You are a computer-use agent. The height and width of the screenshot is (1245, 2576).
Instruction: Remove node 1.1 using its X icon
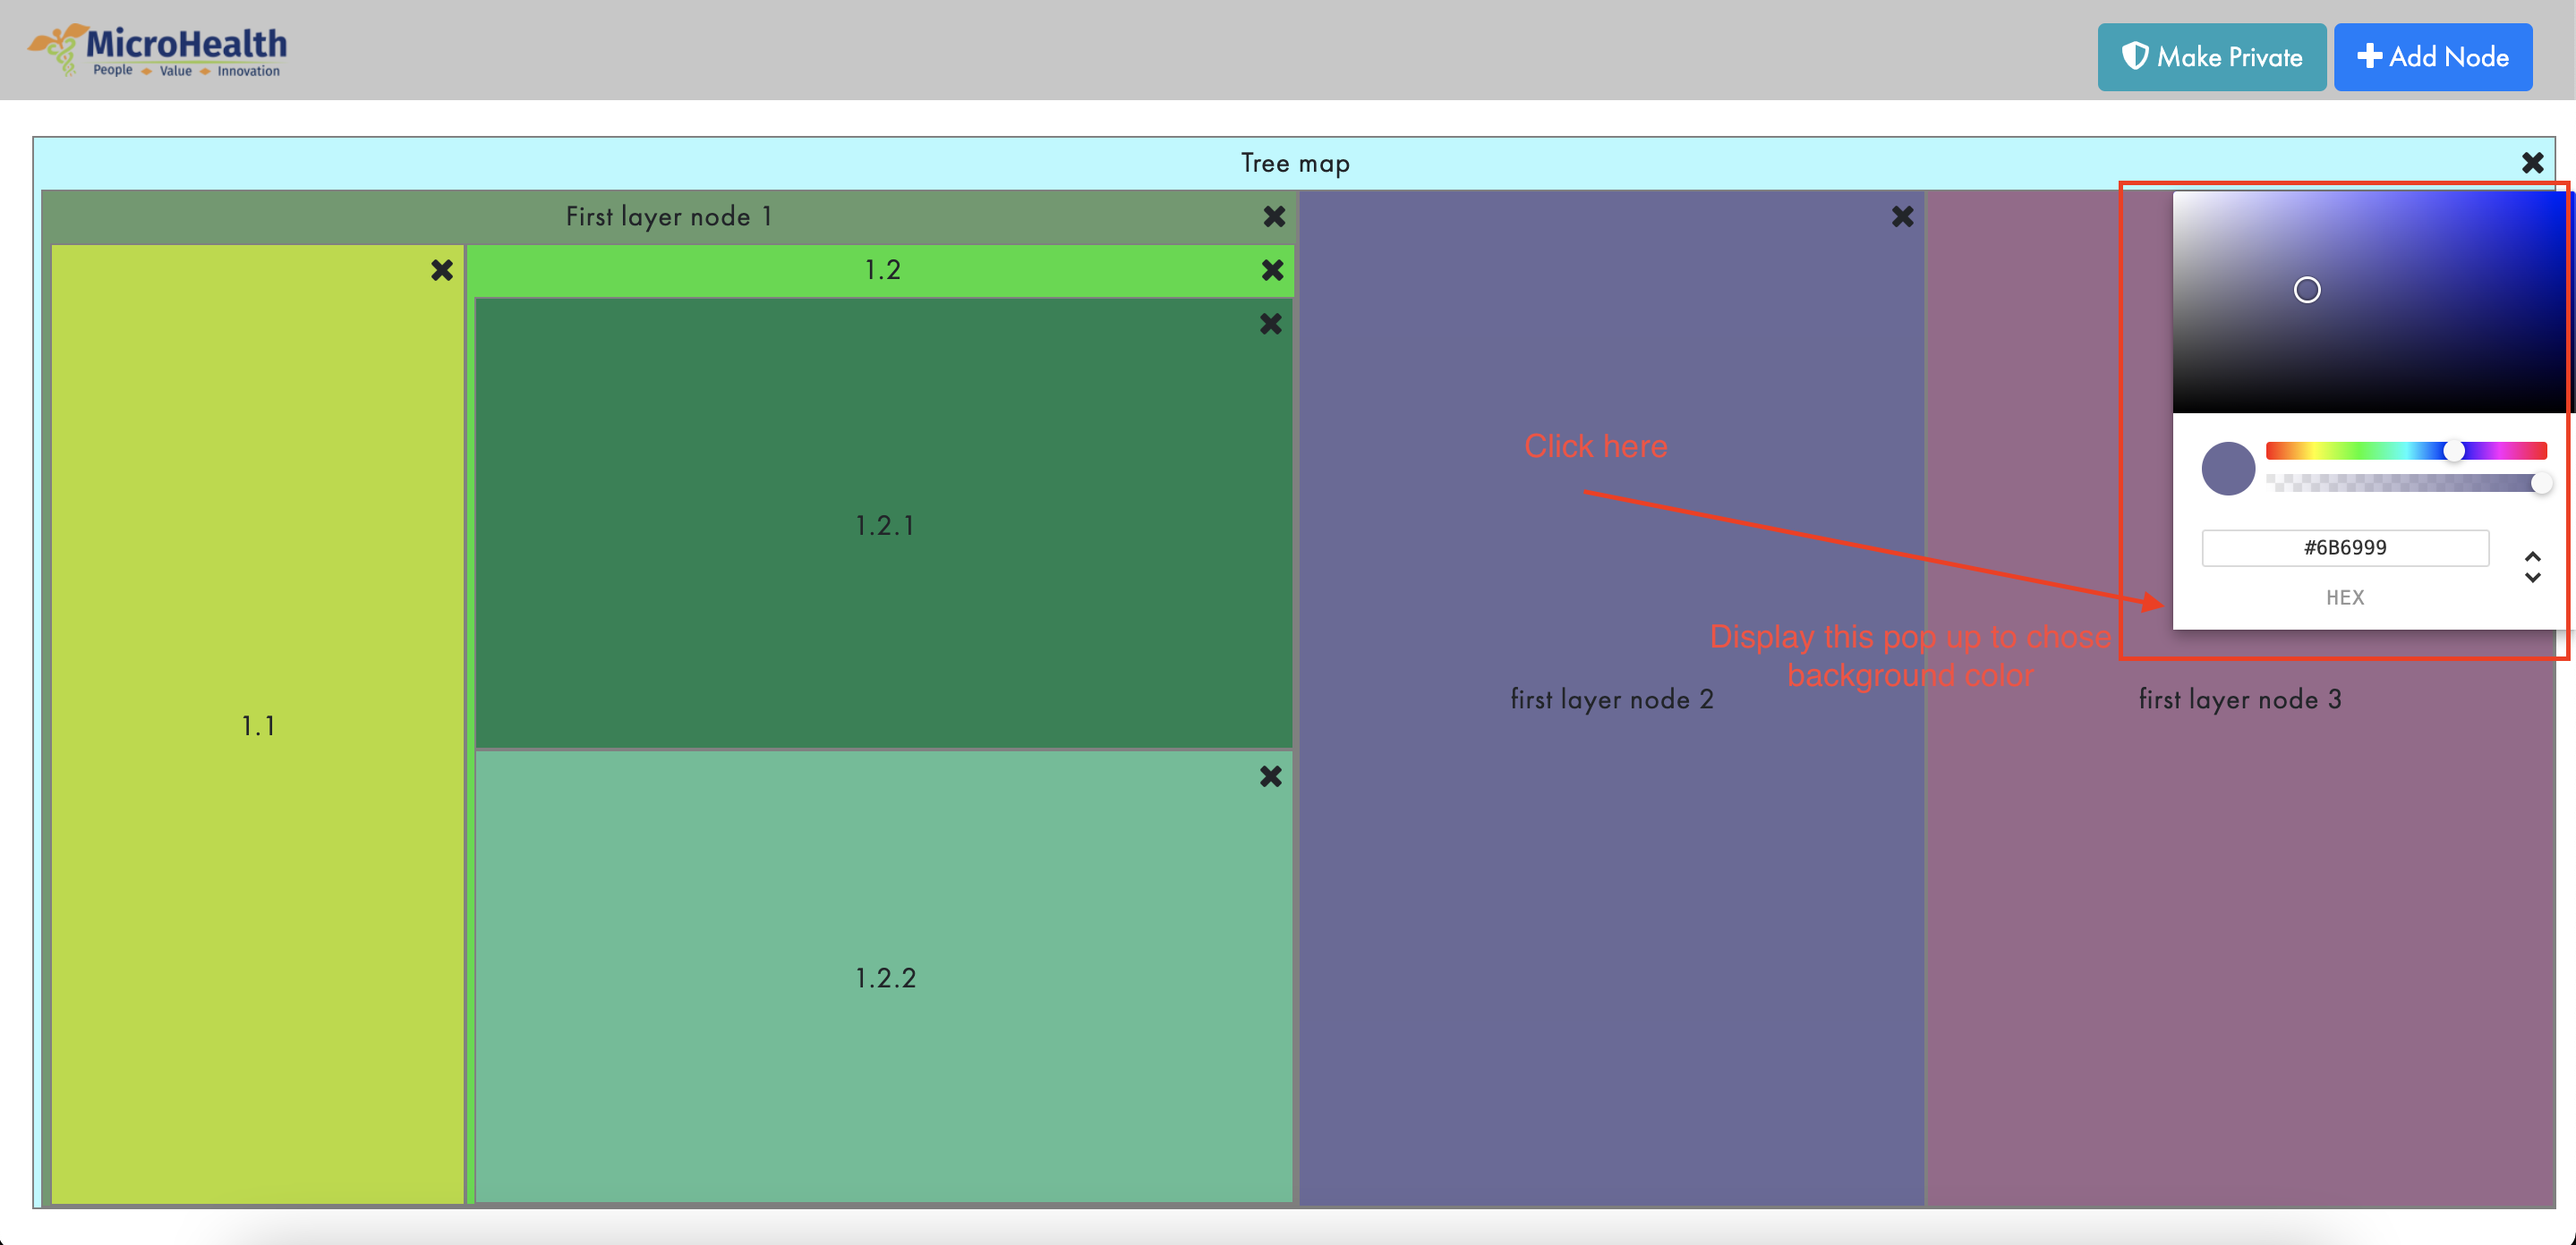click(x=443, y=270)
